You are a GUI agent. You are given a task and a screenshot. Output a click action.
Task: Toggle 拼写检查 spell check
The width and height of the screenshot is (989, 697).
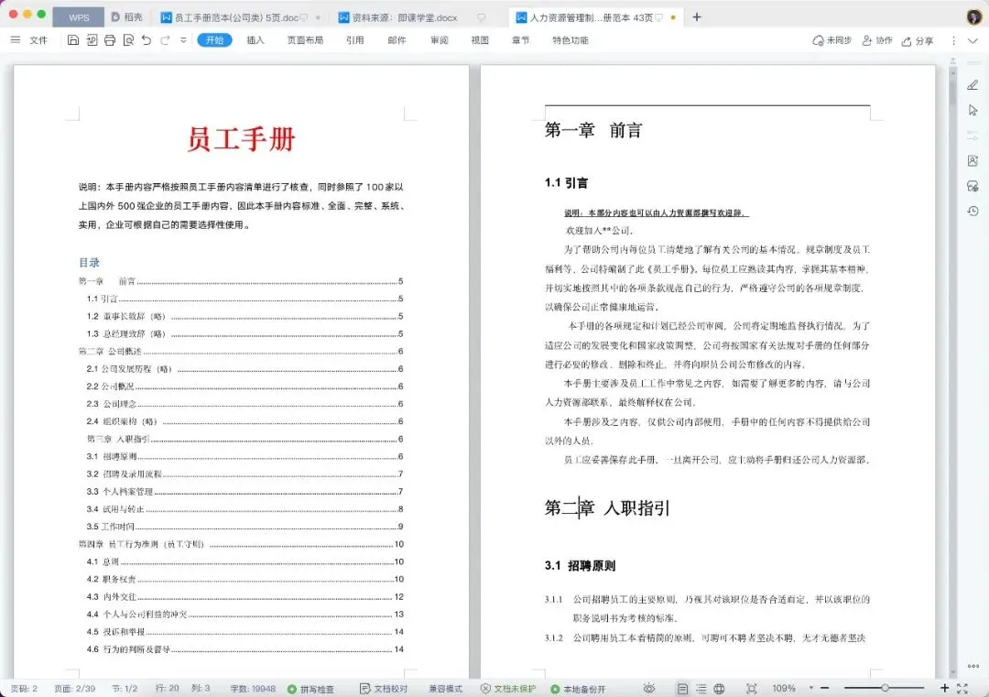tap(311, 689)
